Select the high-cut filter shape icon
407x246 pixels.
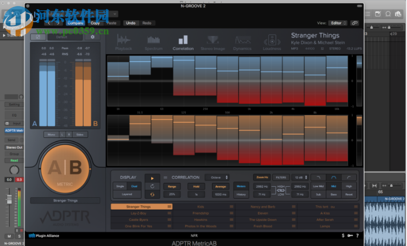pos(318,178)
